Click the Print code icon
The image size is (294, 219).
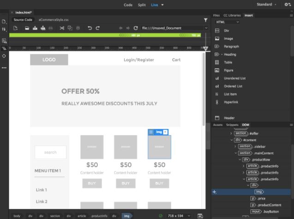(51, 28)
